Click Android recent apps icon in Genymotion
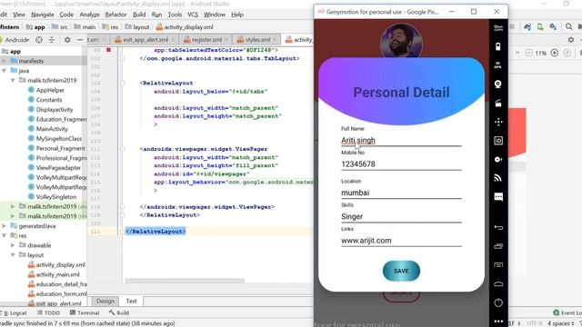 pyautogui.click(x=498, y=246)
